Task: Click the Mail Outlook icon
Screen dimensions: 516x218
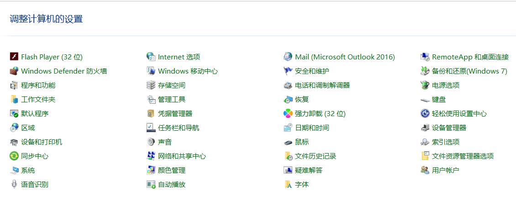Action: coord(288,57)
